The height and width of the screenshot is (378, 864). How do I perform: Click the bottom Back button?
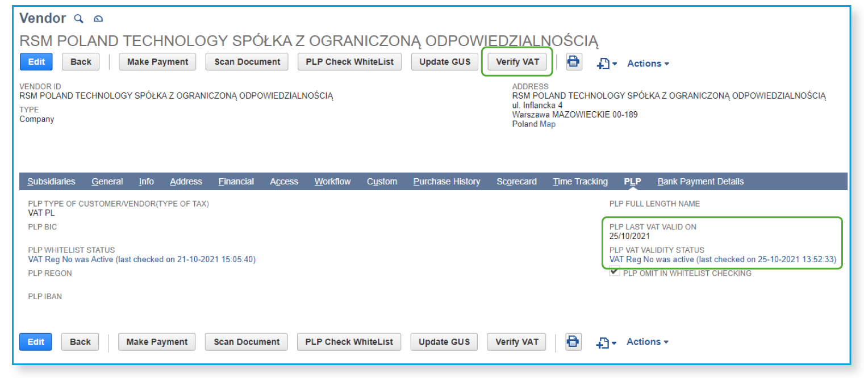[80, 342]
